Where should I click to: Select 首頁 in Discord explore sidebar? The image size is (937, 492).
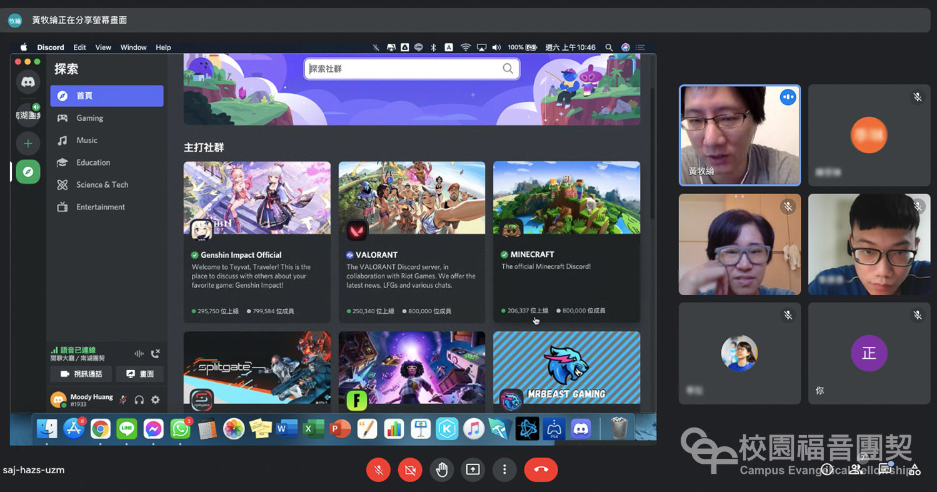tap(107, 96)
